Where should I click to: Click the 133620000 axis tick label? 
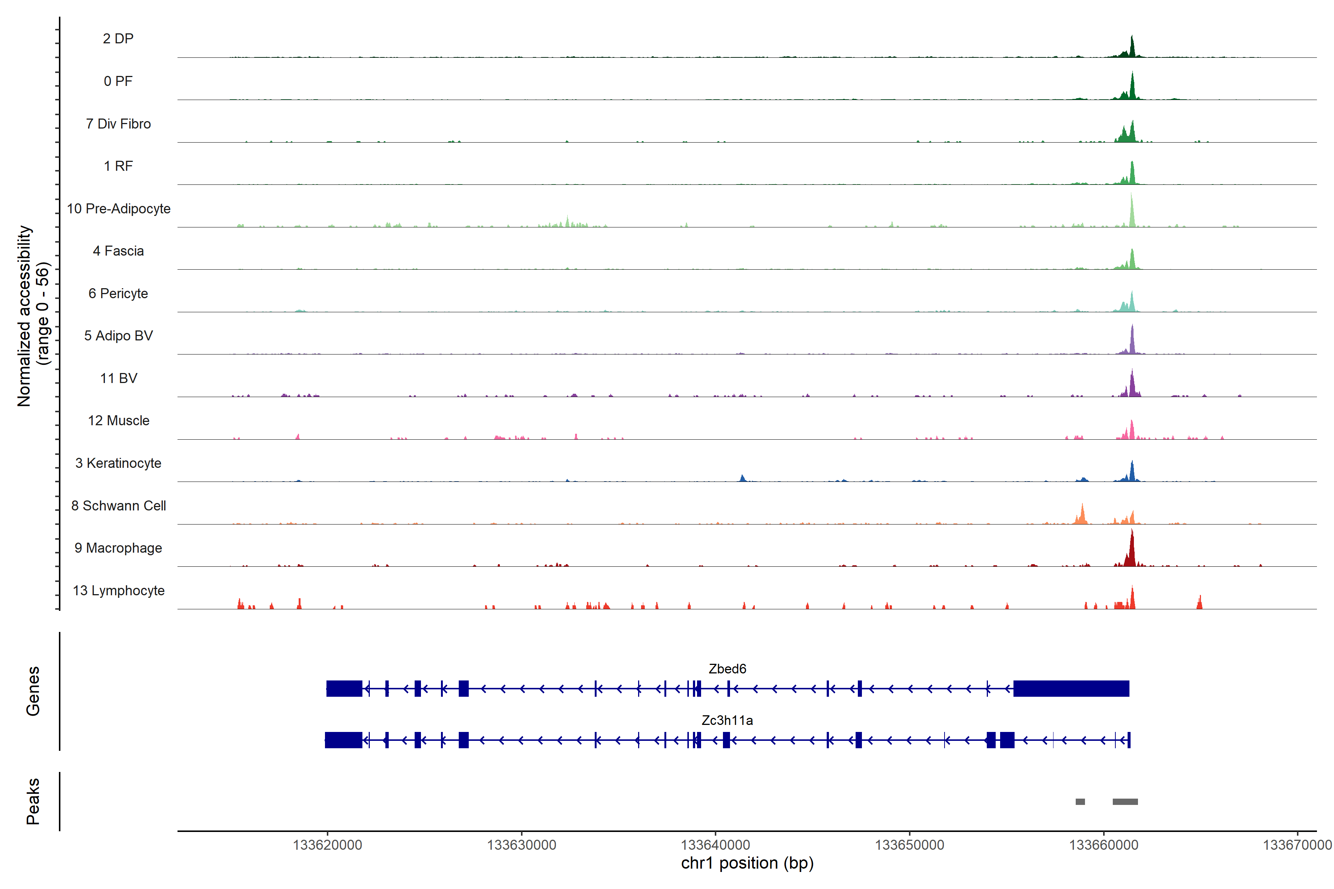327,845
